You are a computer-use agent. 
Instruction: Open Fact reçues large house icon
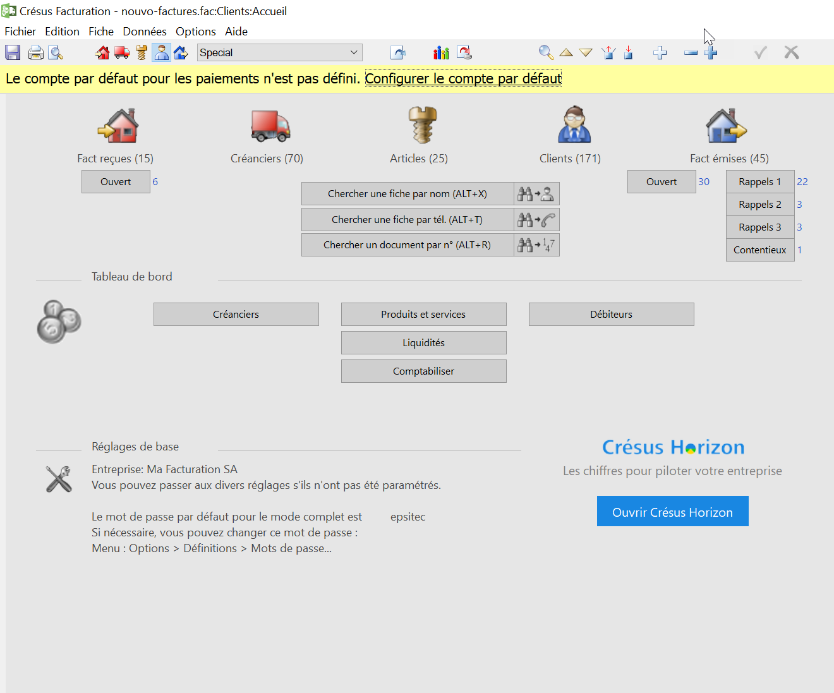[x=118, y=125]
